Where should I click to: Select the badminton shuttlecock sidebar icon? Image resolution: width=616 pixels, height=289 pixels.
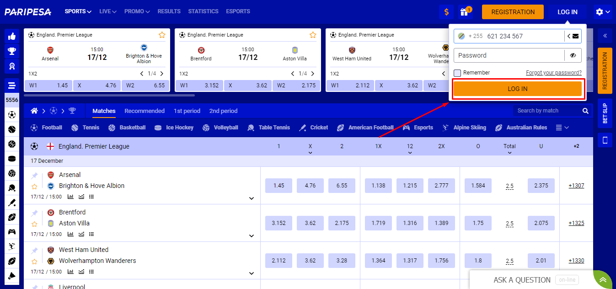coord(12,276)
